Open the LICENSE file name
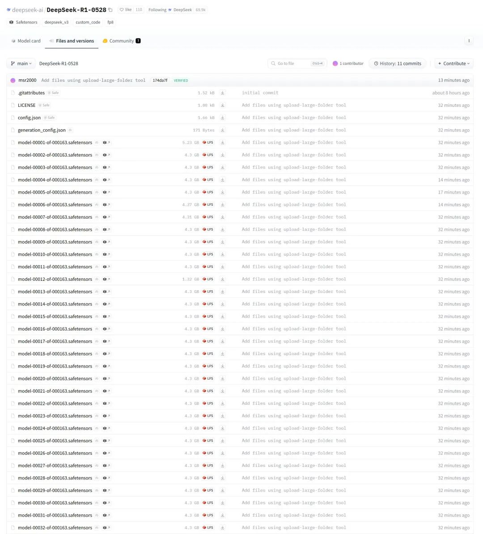The image size is (483, 534). 26,105
